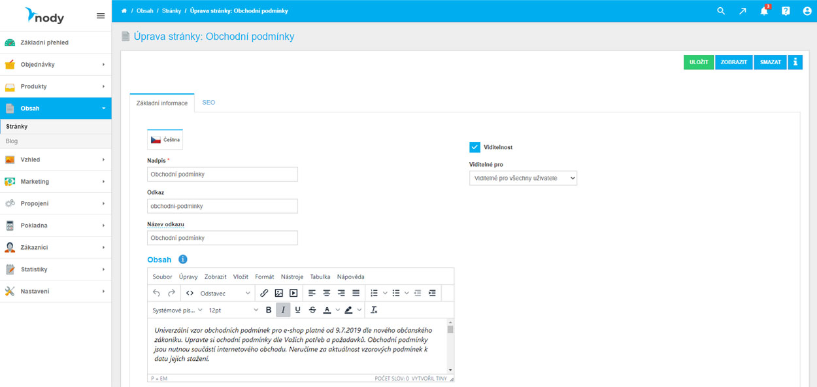Uncheck the Viditelnost checkbox
The image size is (817, 387).
tap(475, 148)
